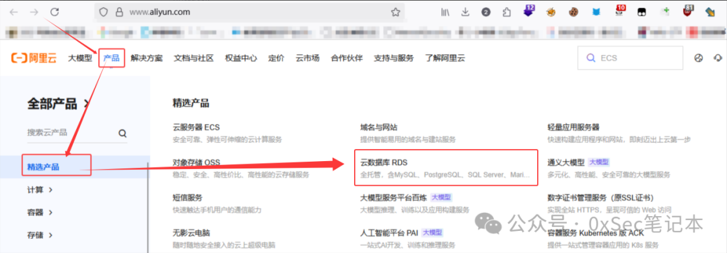Click the green plus extension icon

coord(665,11)
